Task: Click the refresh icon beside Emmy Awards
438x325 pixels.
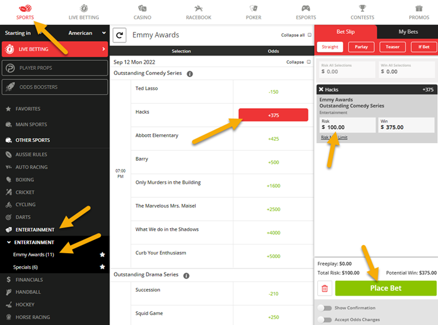Action: click(x=119, y=36)
